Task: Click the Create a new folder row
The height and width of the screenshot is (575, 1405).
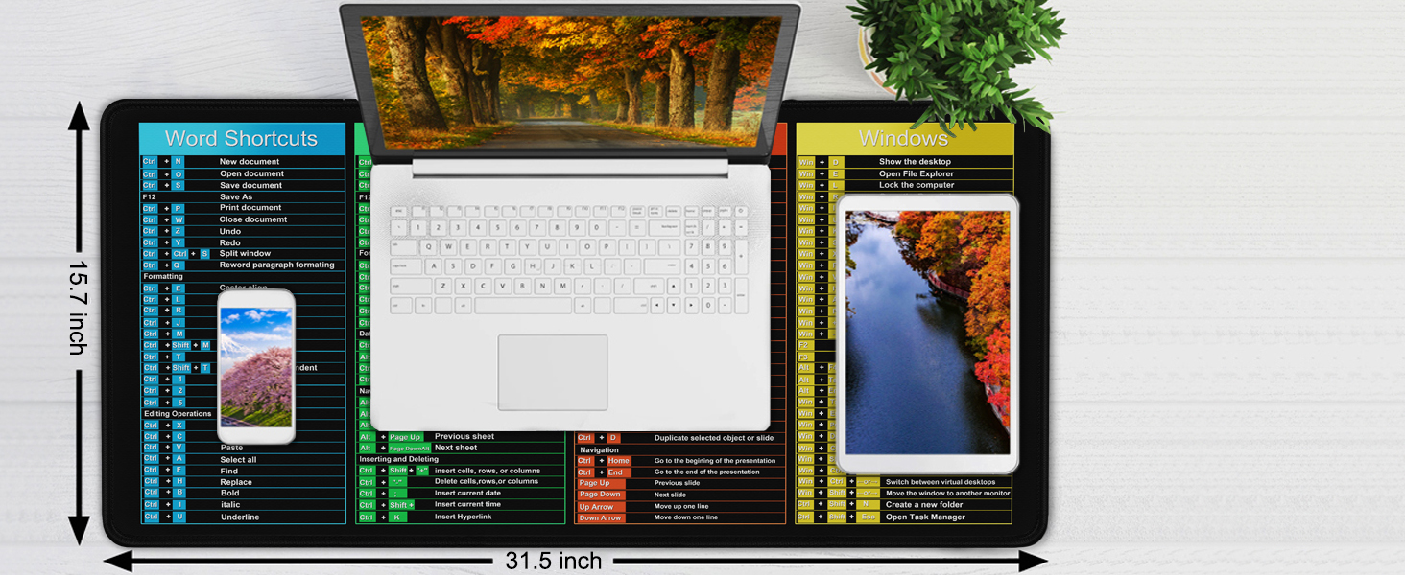Action: pos(904,505)
